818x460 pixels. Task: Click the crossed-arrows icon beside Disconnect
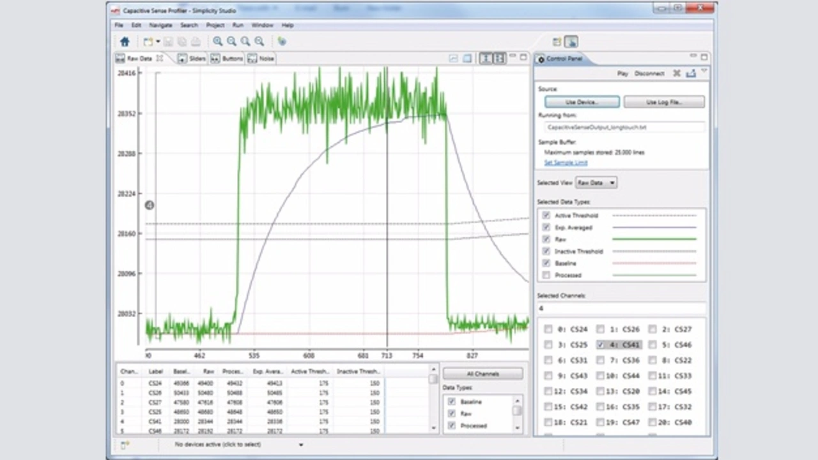pyautogui.click(x=677, y=73)
